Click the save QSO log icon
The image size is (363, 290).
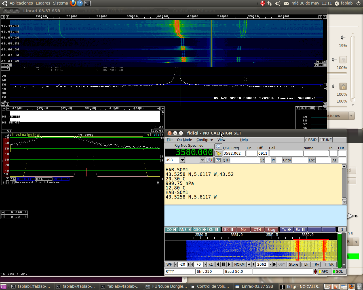tap(218, 160)
